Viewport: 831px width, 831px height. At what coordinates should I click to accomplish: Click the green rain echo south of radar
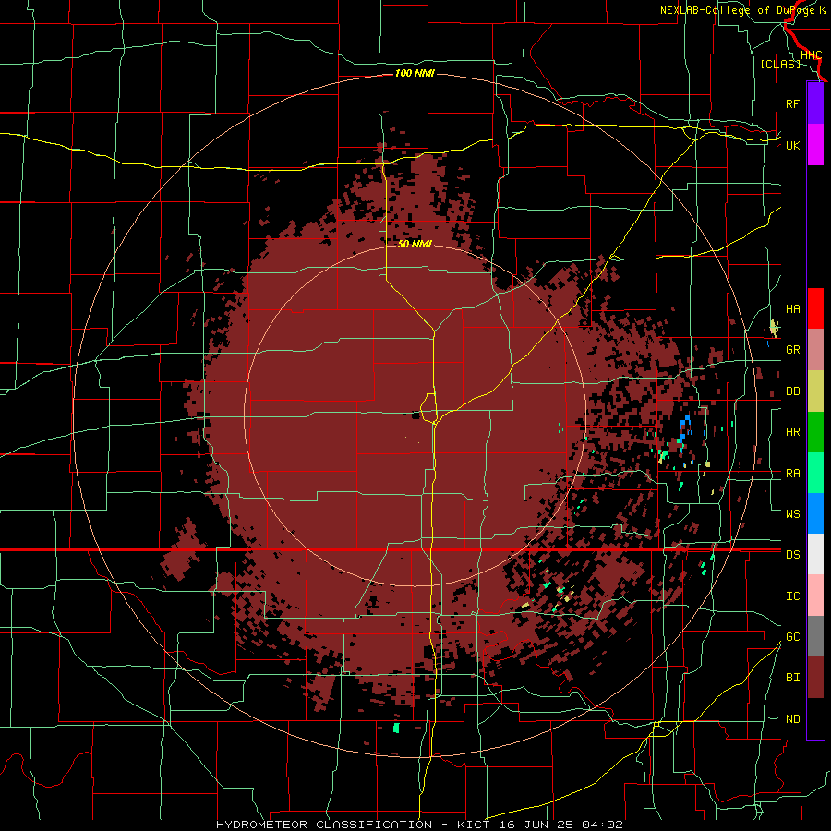pyautogui.click(x=396, y=728)
